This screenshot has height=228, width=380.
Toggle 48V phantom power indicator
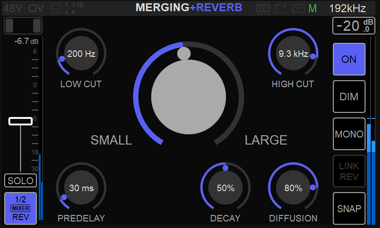point(13,8)
